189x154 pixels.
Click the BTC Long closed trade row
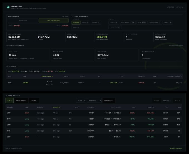click(94, 119)
